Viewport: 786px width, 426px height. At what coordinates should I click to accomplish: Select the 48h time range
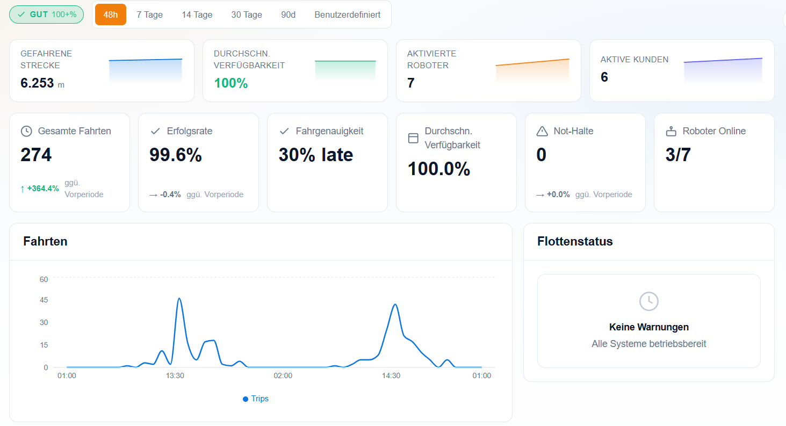(x=111, y=15)
